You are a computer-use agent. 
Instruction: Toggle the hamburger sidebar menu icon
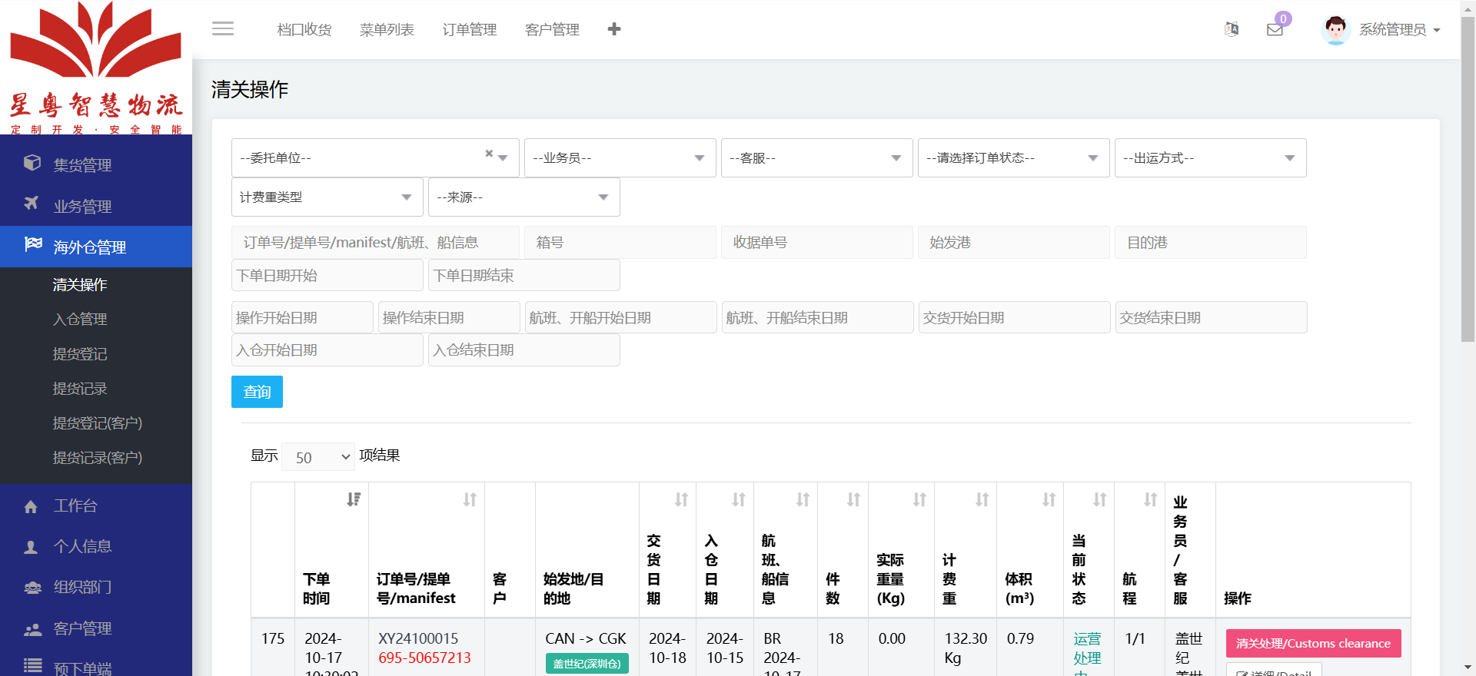223,29
